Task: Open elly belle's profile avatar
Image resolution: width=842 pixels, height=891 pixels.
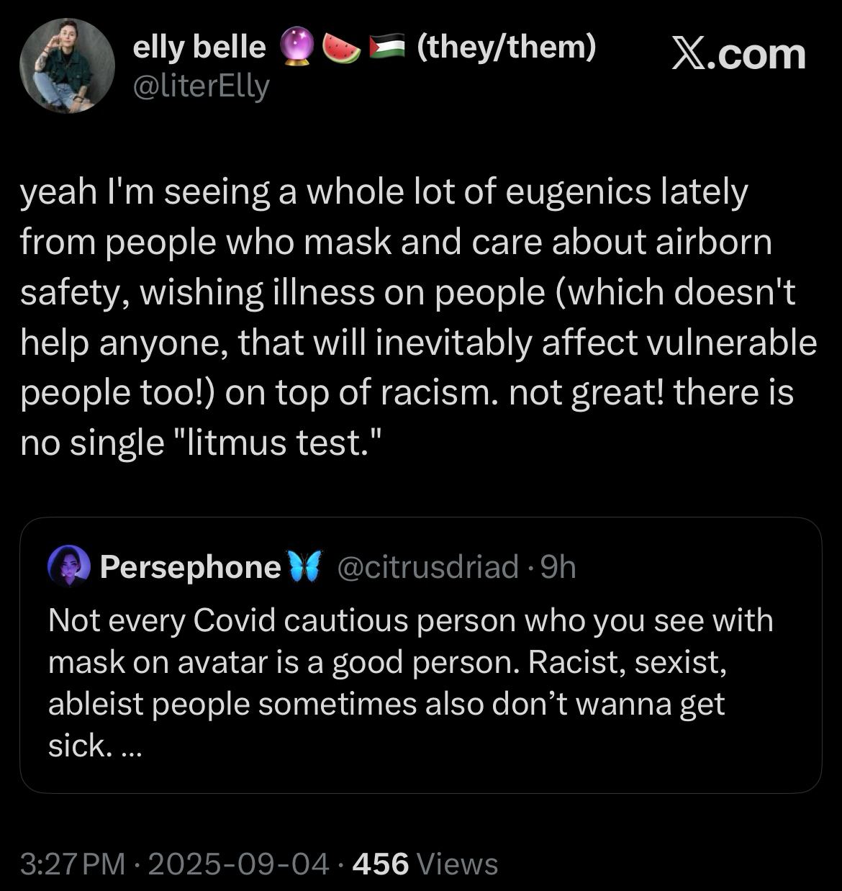Action: tap(66, 66)
